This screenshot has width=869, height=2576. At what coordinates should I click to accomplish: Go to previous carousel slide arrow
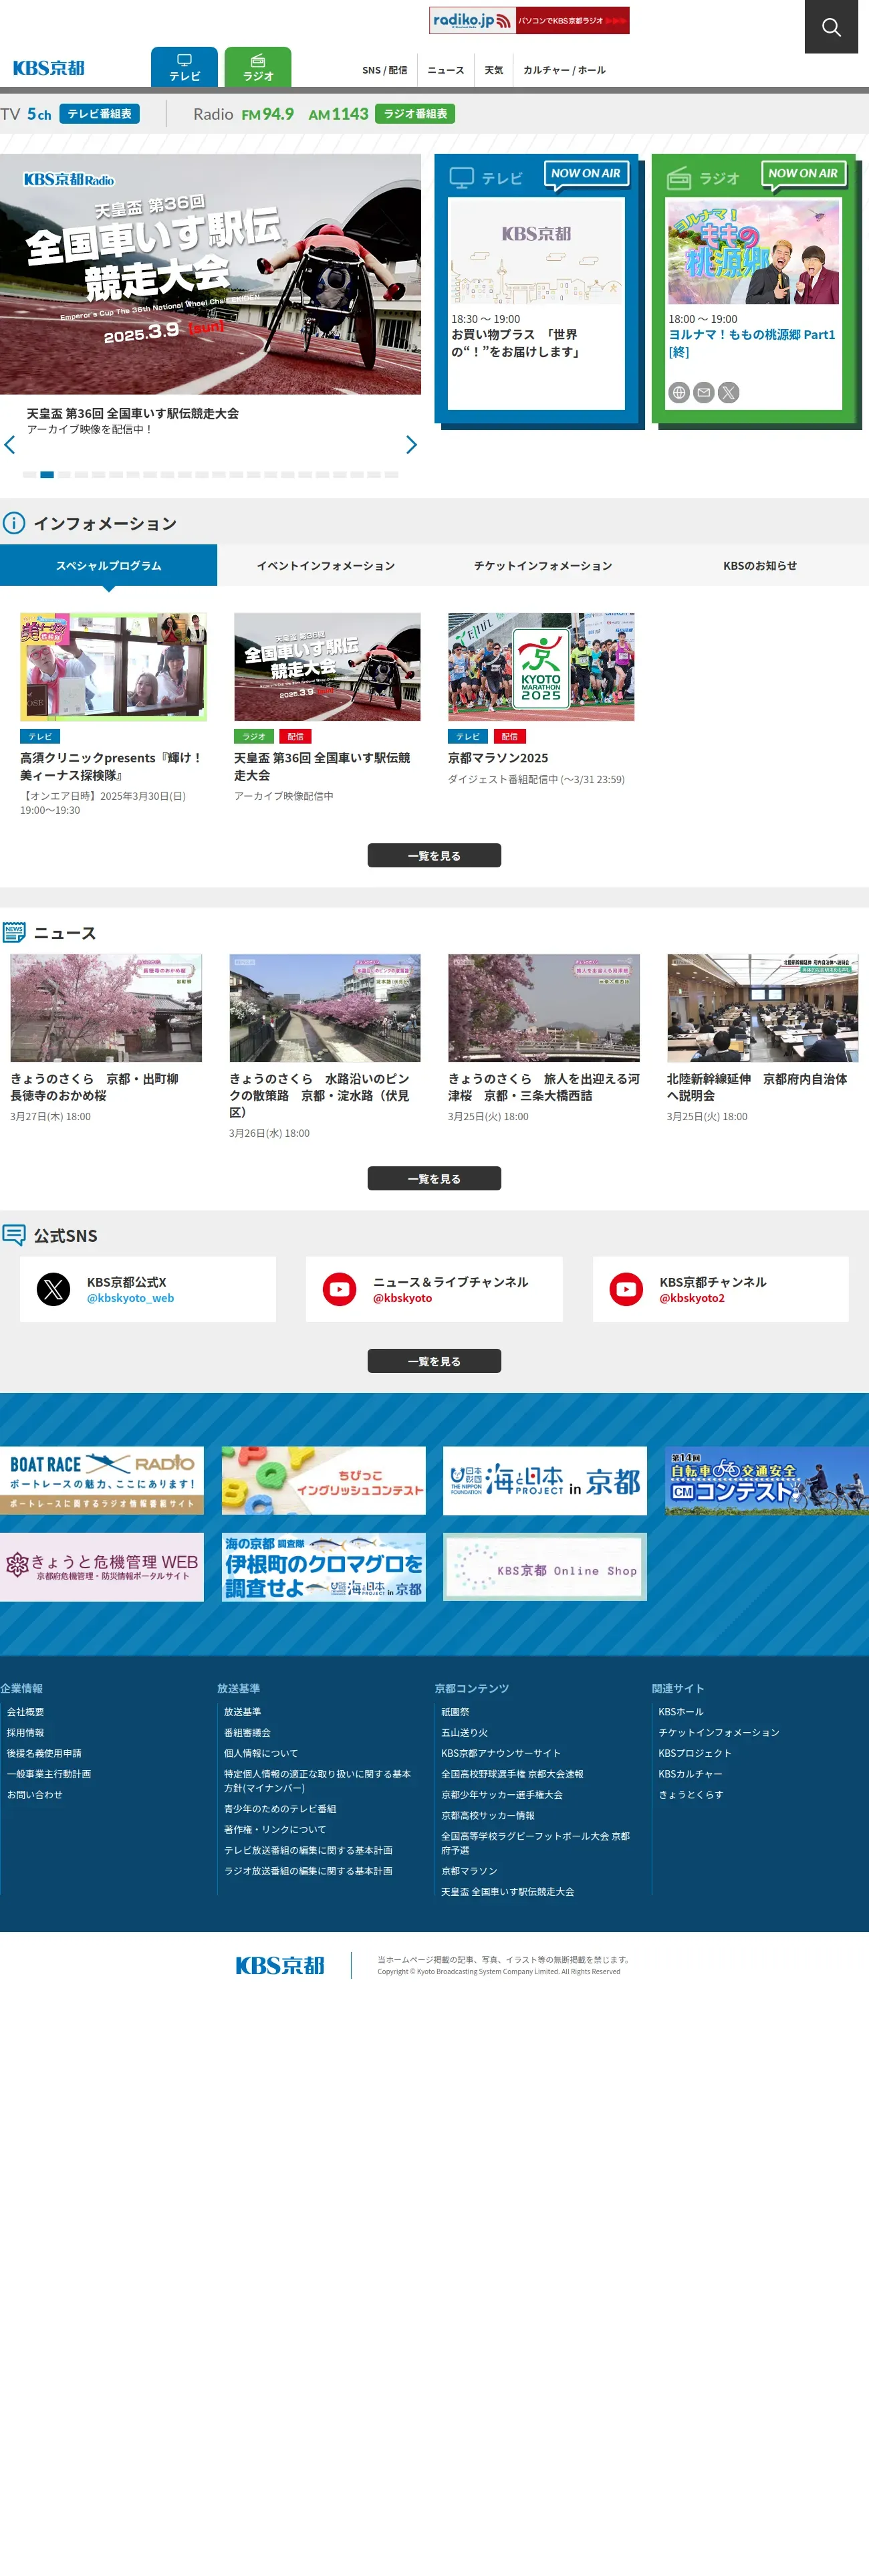pos(10,445)
